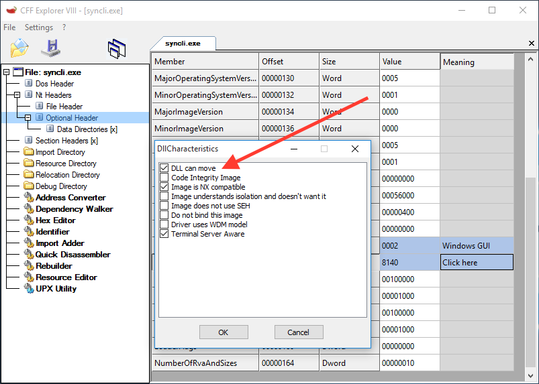
Task: Uncheck Terminal Server Aware
Action: point(164,234)
